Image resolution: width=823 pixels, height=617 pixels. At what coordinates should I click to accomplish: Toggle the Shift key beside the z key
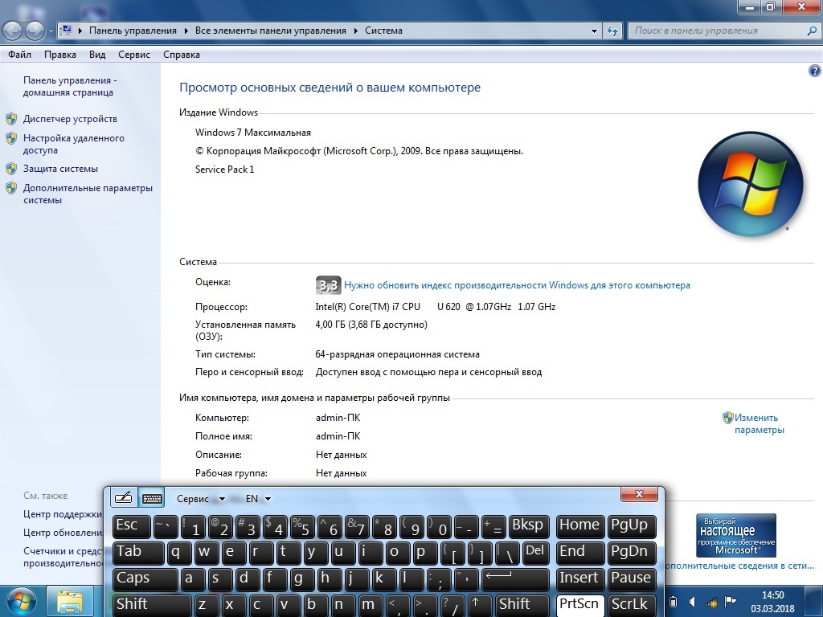[152, 606]
